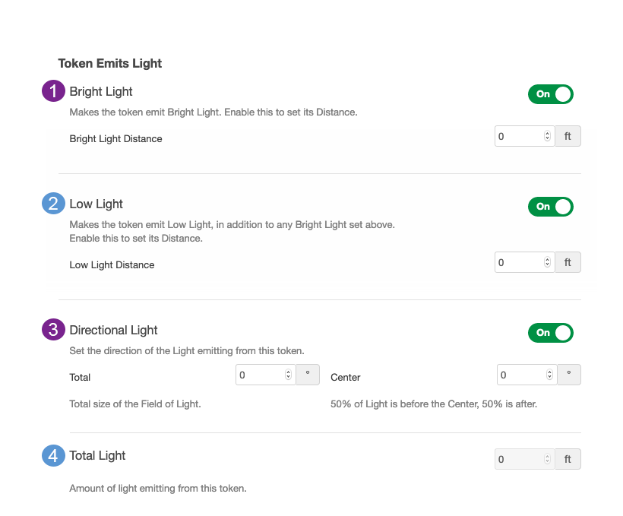
Task: Click the Total field stepper arrows
Action: tap(288, 375)
